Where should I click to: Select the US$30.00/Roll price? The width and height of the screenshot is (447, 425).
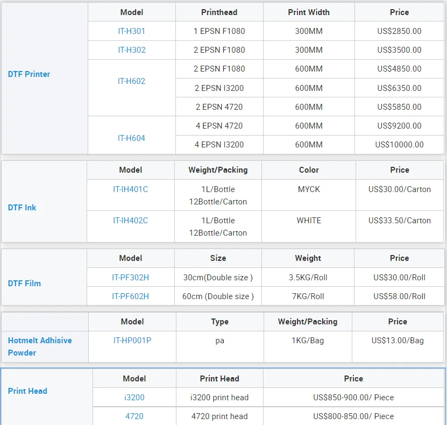click(x=399, y=278)
